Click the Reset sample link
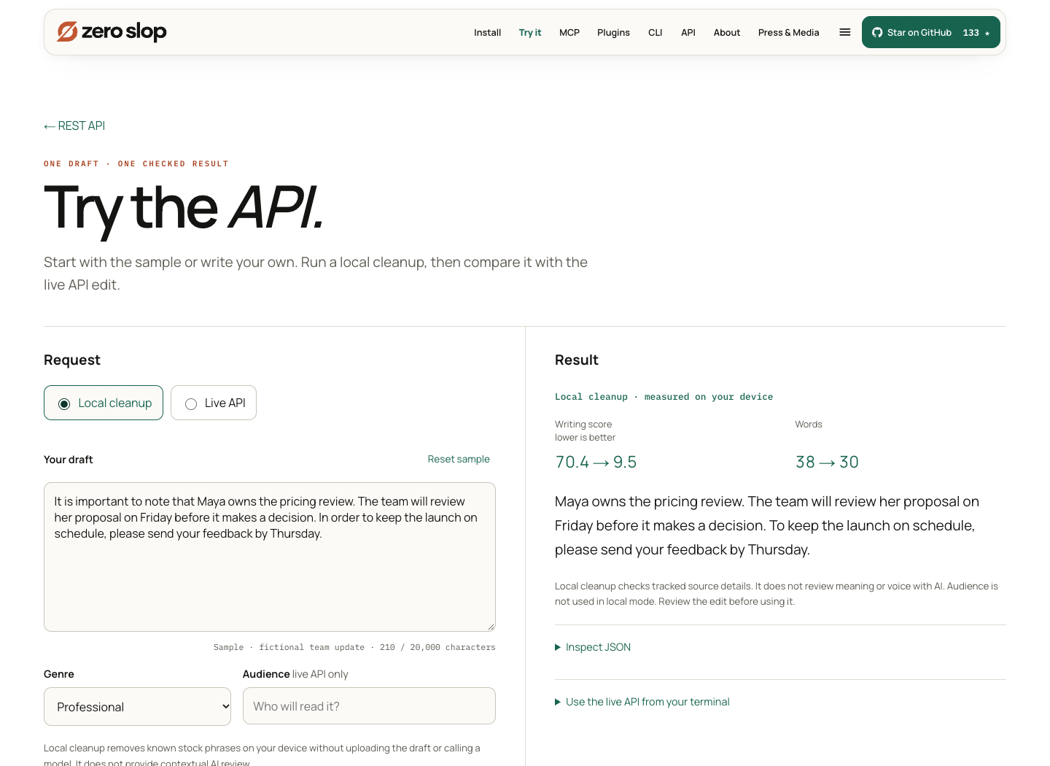This screenshot has height=766, width=1050. coord(459,459)
